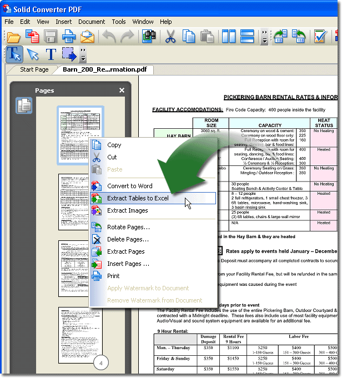The width and height of the screenshot is (342, 378).
Task: Expand the tools toolbar overflow chevron
Action: click(83, 54)
